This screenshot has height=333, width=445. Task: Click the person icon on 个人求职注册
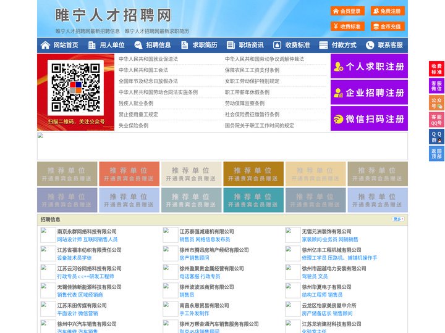point(338,67)
